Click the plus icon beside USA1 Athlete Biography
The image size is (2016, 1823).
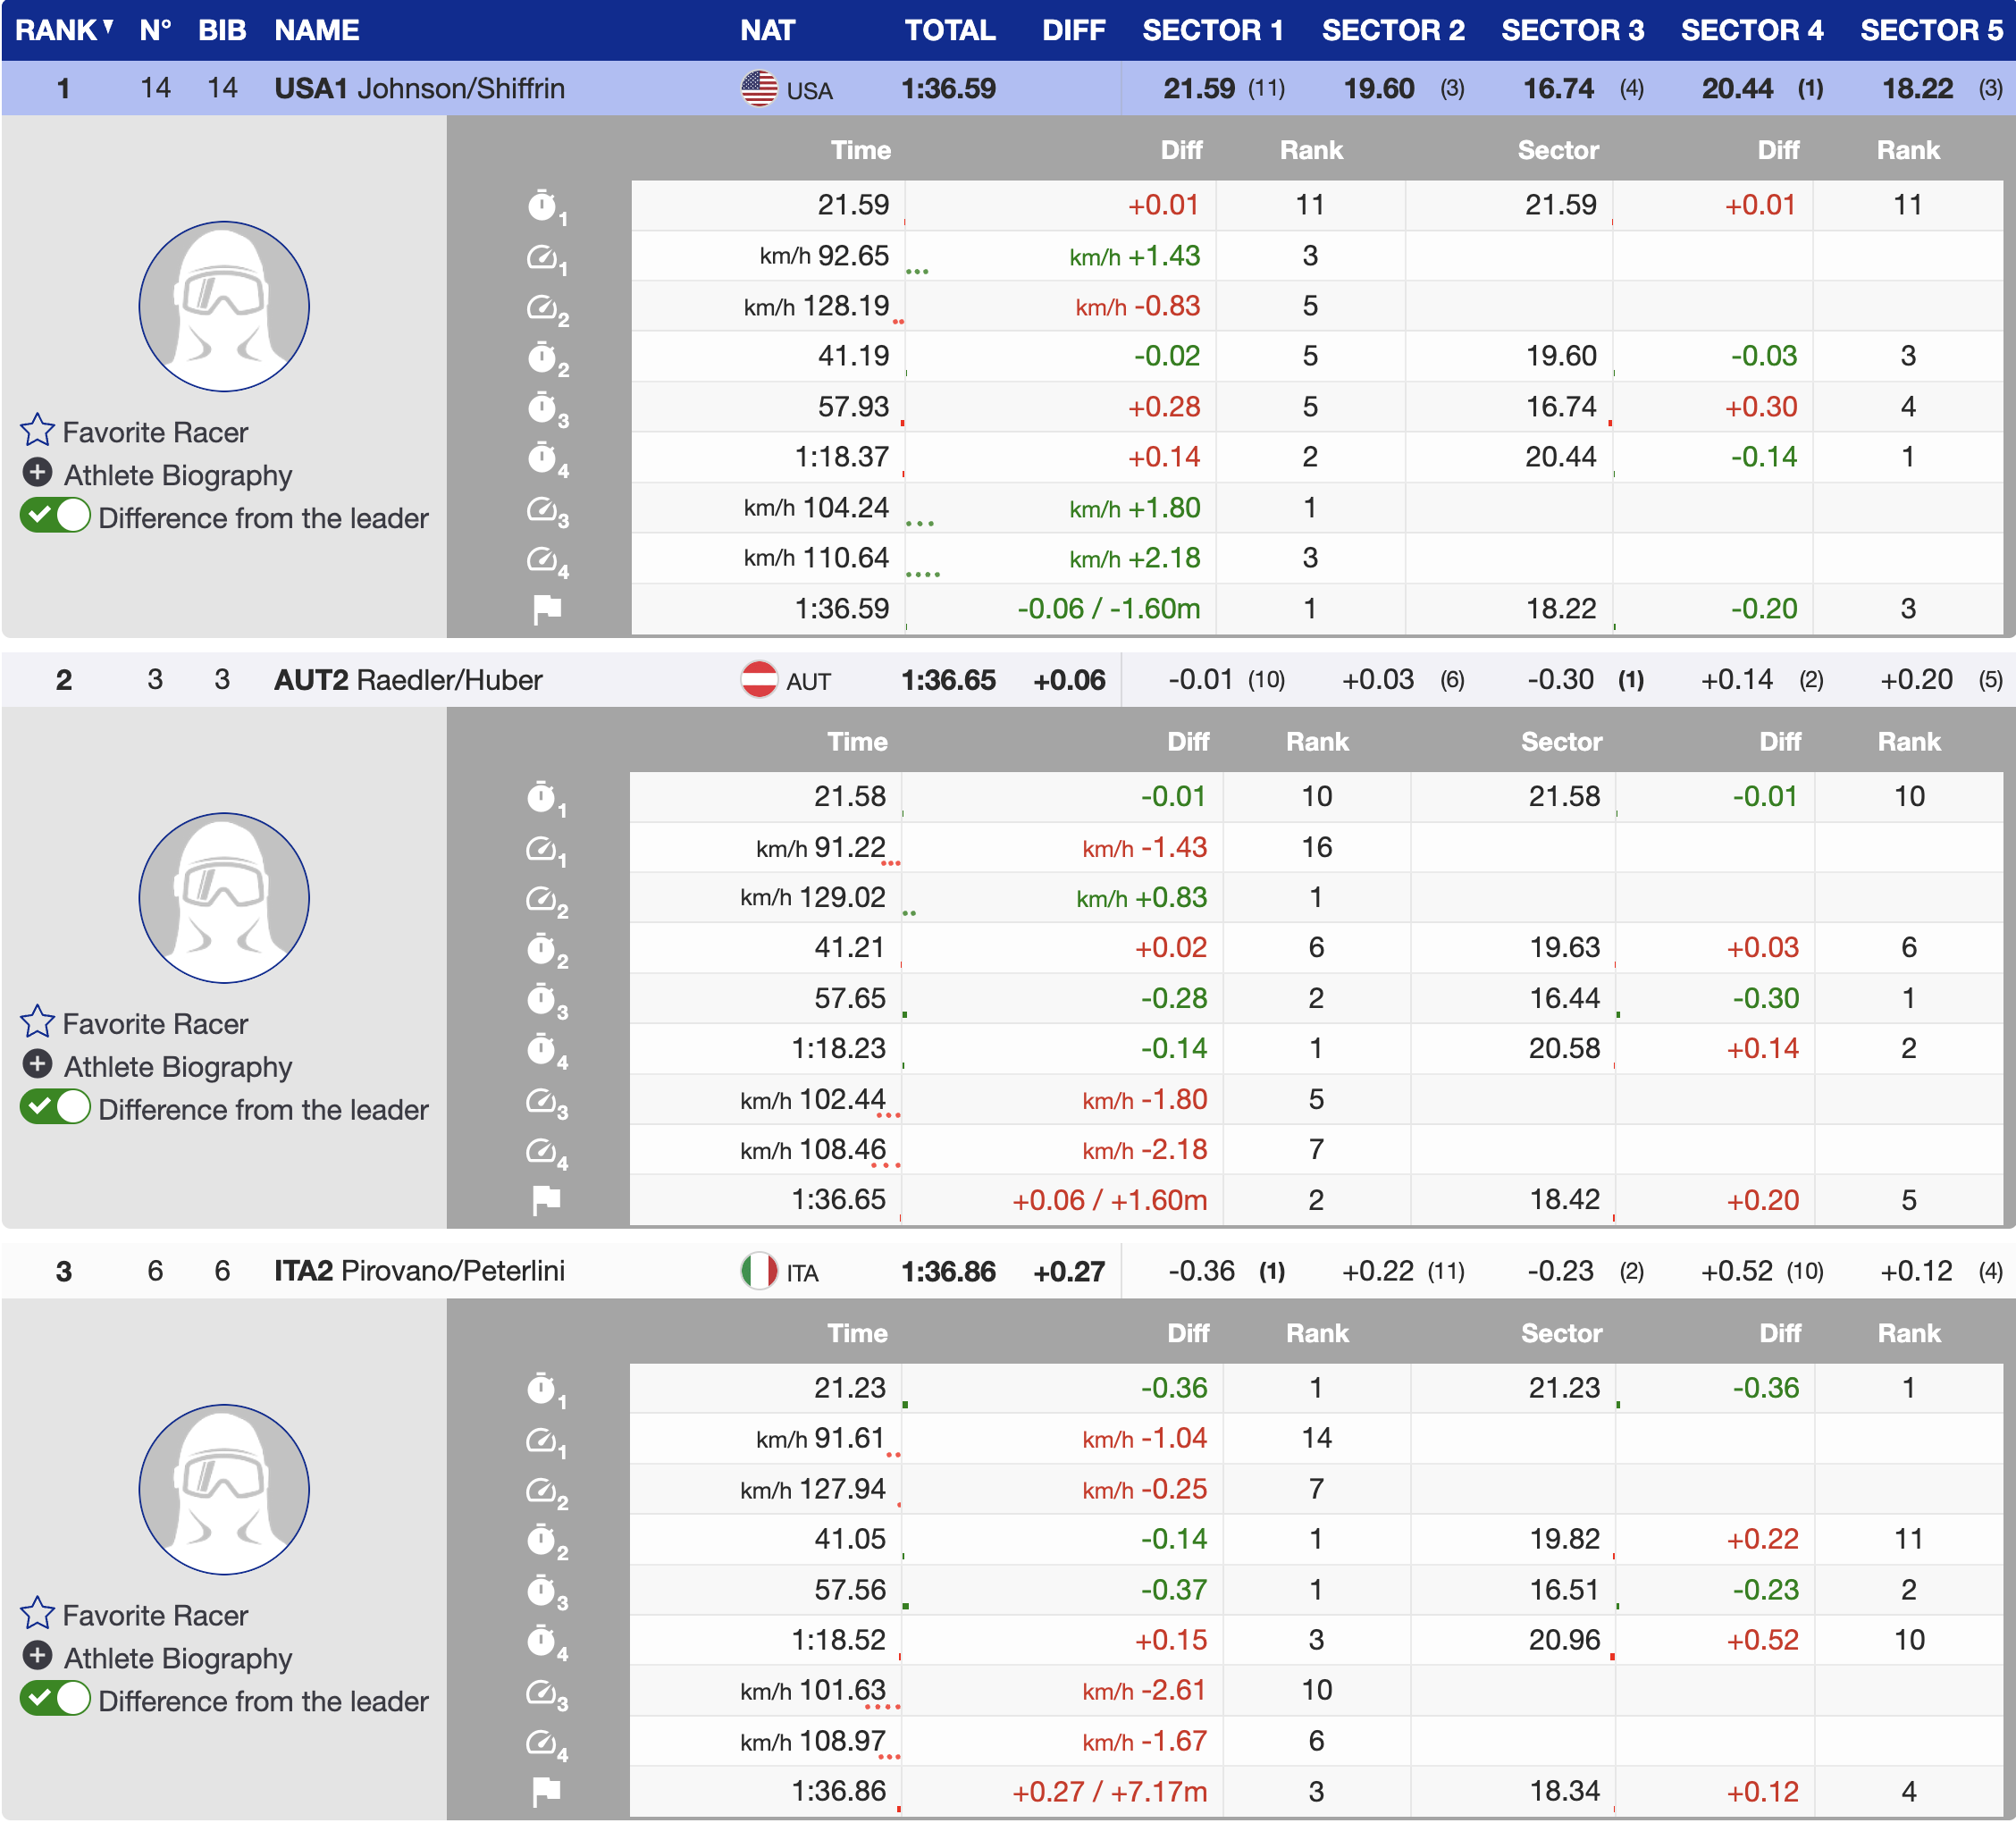(37, 473)
